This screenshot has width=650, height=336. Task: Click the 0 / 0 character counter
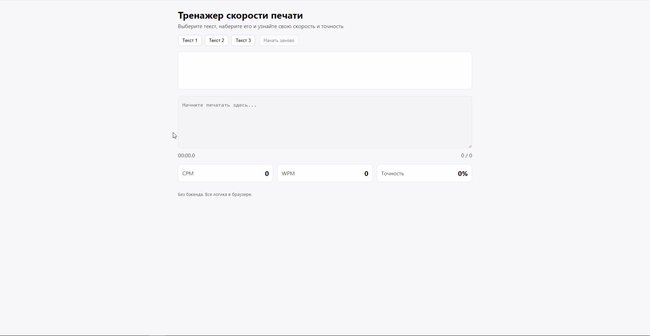(466, 156)
